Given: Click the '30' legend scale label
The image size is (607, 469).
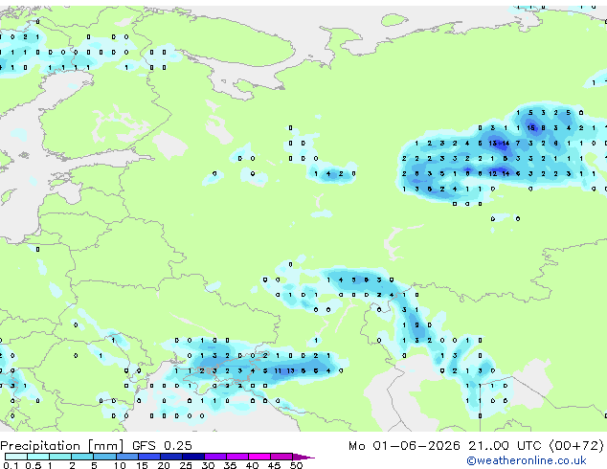Looking at the screenshot, I should coord(208,465).
